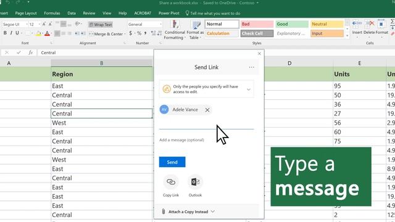Confirm entry with formula bar checkmark
Screen dimensions: 395x222
pos(19,52)
